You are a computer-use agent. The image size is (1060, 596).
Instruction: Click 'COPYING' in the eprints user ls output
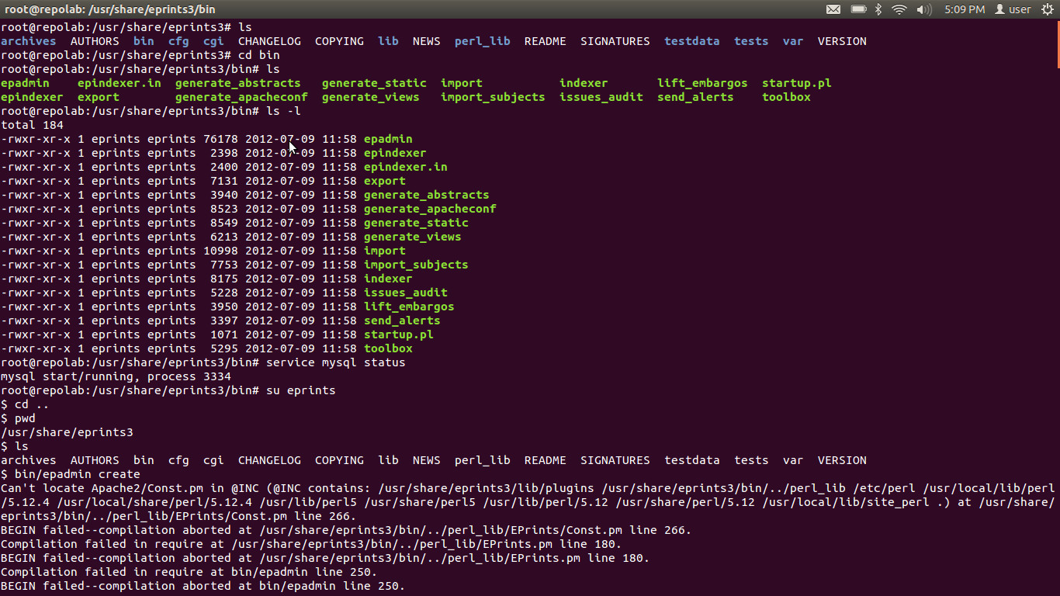[x=339, y=460]
